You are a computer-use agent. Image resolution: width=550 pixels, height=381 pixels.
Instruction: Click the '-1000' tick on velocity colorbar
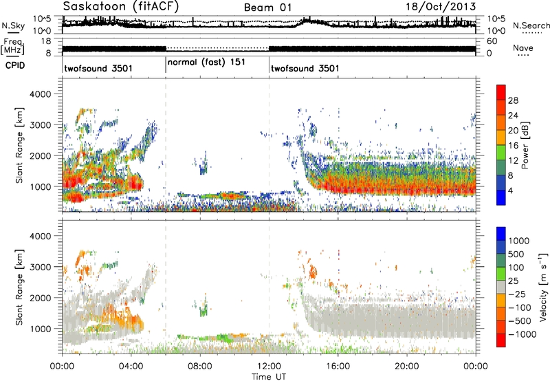[522, 334]
